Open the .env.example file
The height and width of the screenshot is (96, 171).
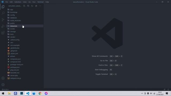pos(25,45)
